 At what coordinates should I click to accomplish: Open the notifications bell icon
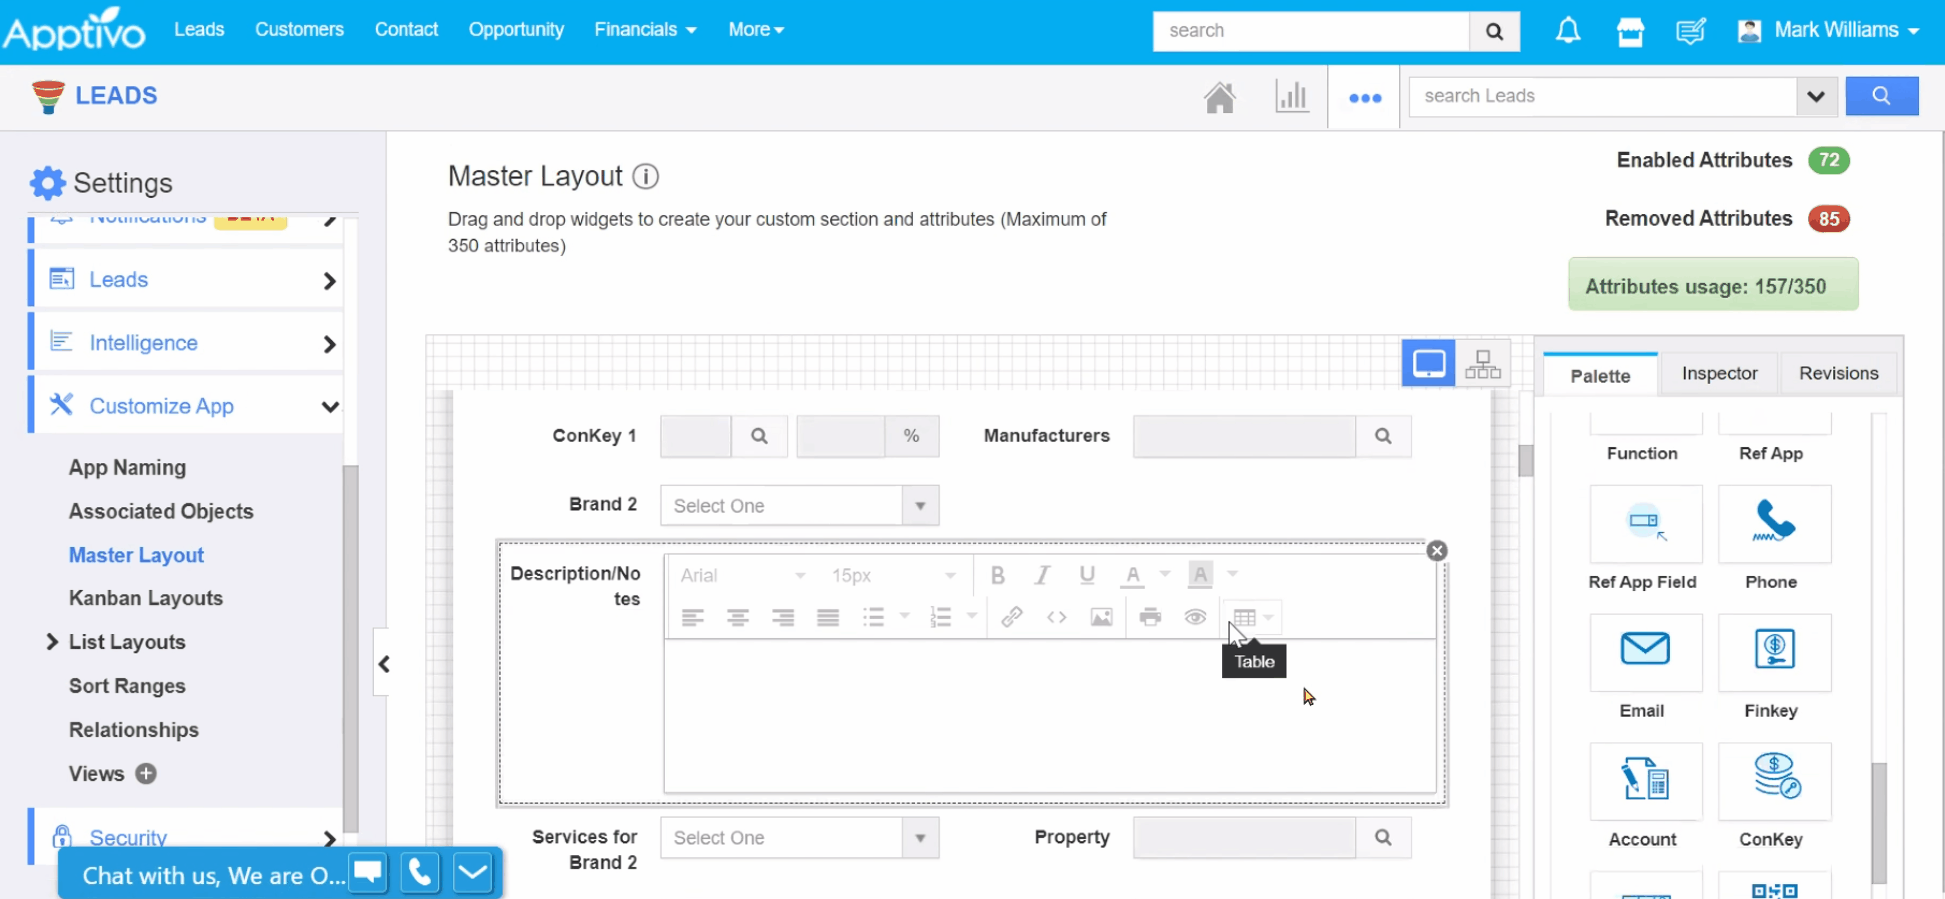(x=1568, y=31)
